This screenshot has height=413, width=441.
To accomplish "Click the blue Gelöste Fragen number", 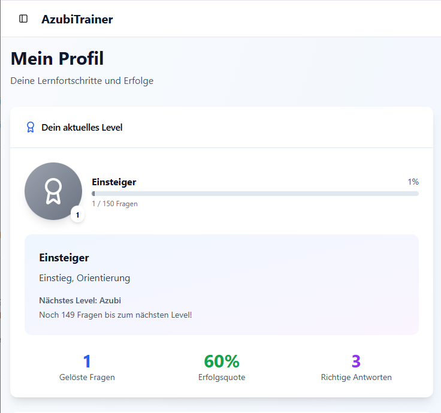I will click(87, 361).
